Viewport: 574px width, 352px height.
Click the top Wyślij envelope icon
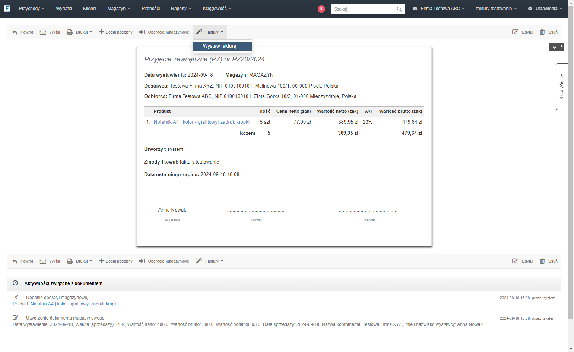[x=43, y=32]
